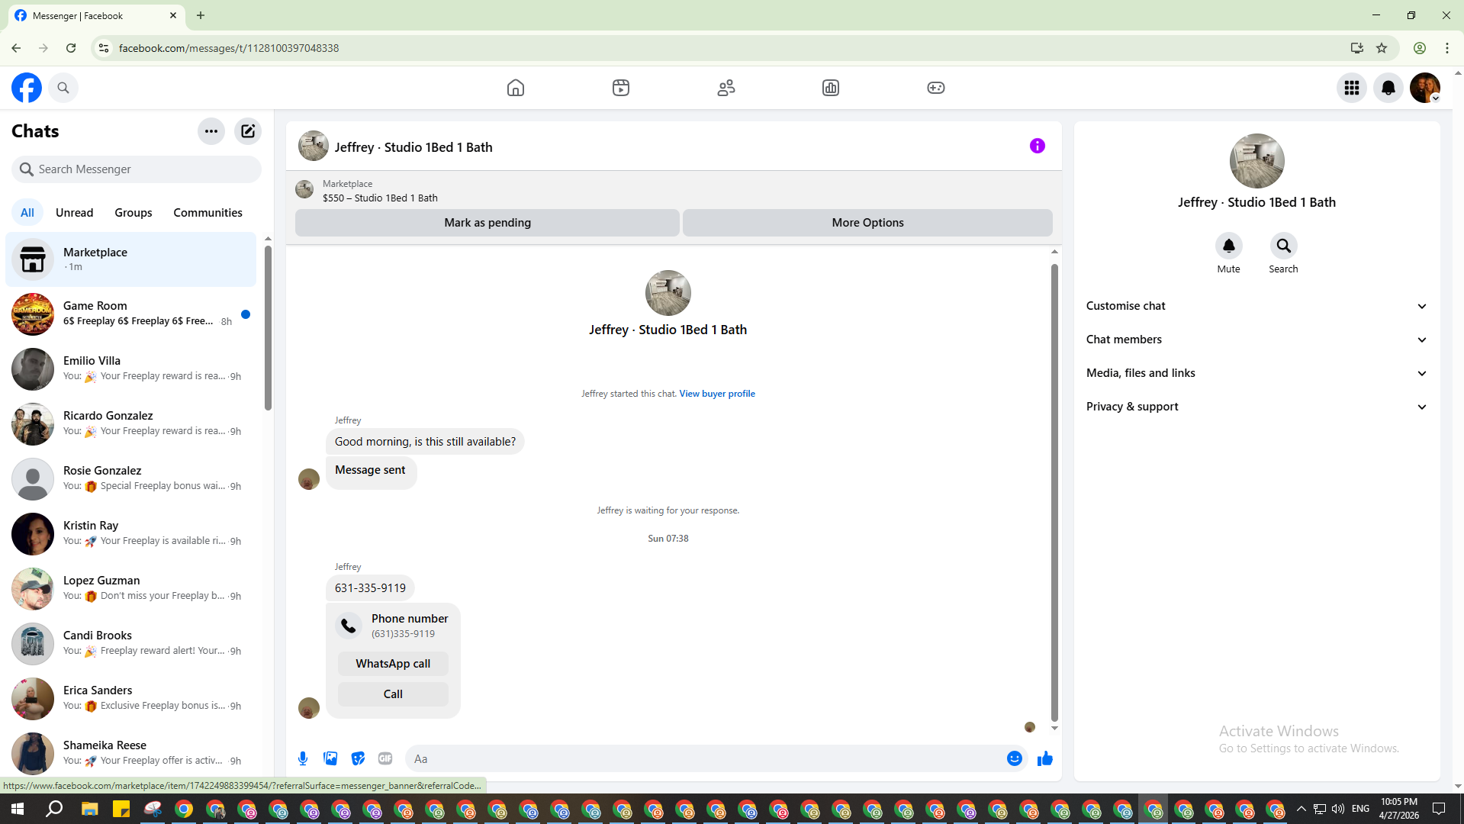Image resolution: width=1464 pixels, height=824 pixels.
Task: Open Windows Start menu
Action: coord(18,809)
